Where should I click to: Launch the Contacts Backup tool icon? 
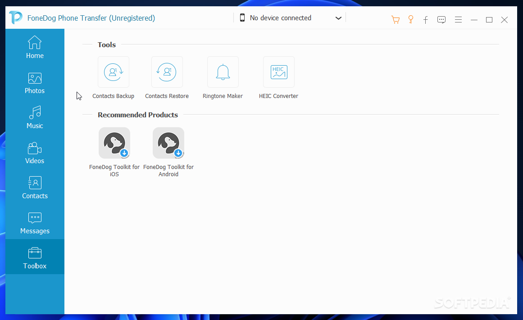click(x=114, y=72)
